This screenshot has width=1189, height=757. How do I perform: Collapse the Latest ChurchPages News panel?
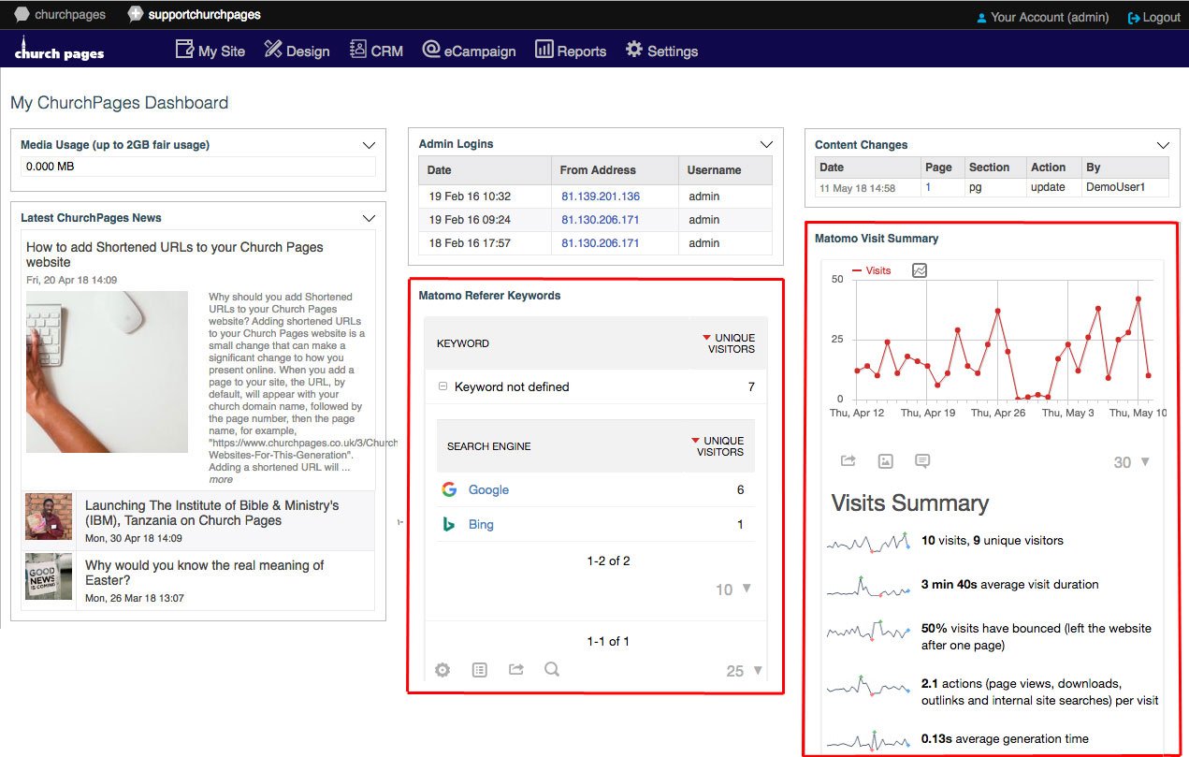(x=369, y=218)
